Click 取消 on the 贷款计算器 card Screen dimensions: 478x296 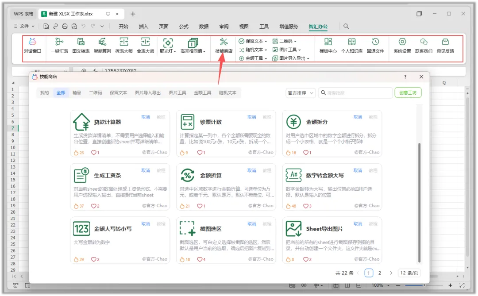click(x=146, y=117)
